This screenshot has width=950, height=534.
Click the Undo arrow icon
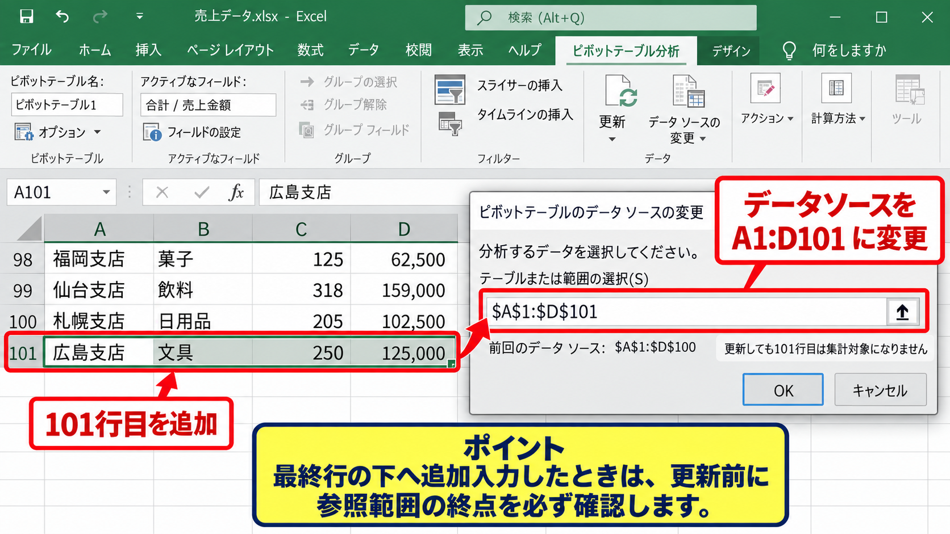click(x=63, y=16)
